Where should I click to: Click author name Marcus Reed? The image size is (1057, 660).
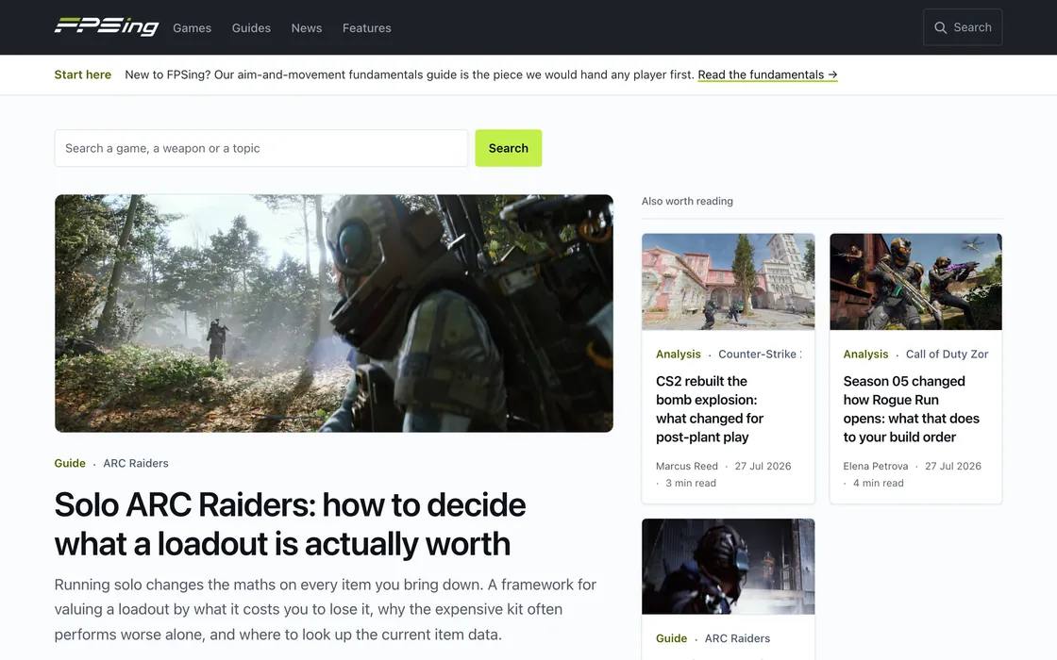point(687,466)
